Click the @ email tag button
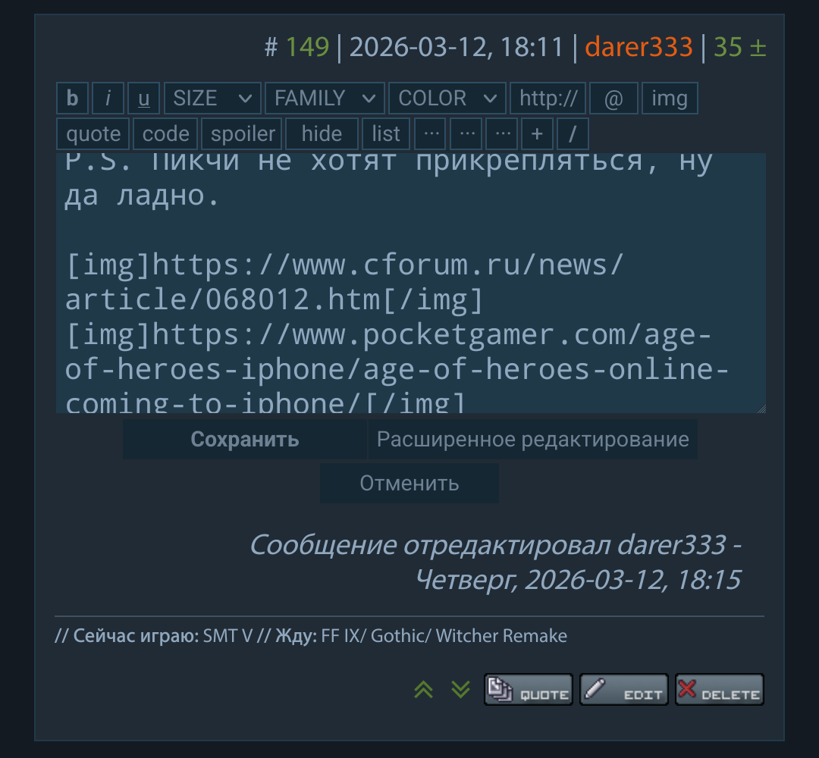This screenshot has height=758, width=819. tap(613, 98)
